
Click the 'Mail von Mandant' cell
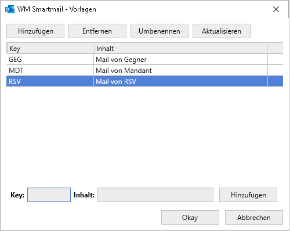[x=181, y=71]
